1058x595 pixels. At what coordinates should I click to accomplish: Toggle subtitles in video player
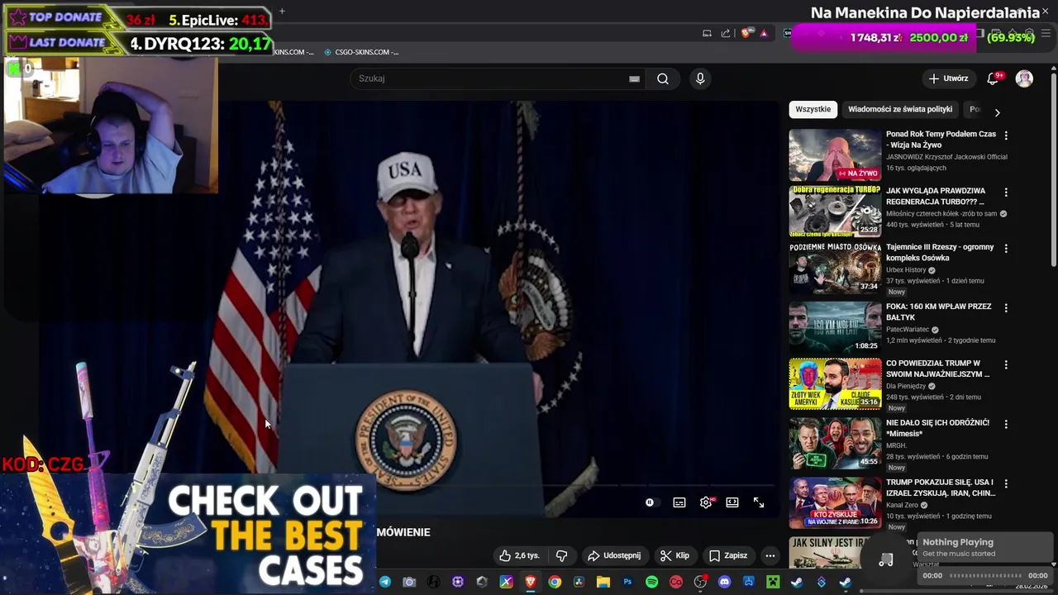click(679, 502)
